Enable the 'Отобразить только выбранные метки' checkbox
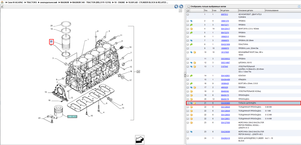 coord(188,6)
